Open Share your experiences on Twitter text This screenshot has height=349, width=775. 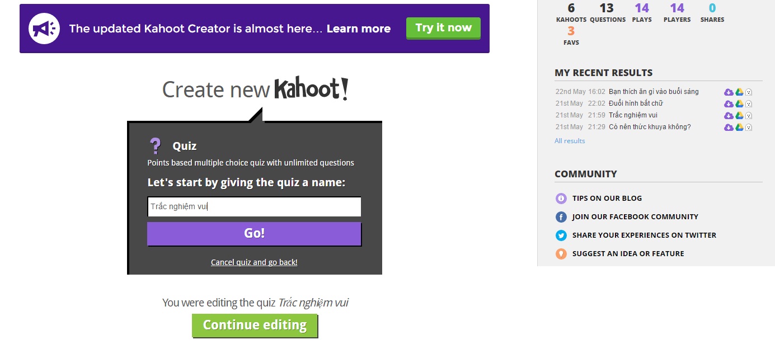pos(644,235)
